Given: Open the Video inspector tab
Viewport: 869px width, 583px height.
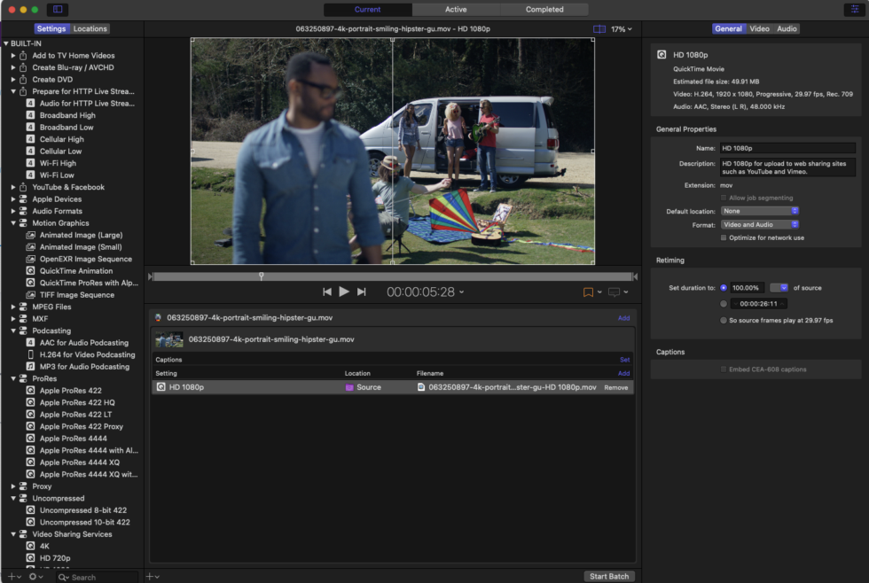Looking at the screenshot, I should 759,28.
